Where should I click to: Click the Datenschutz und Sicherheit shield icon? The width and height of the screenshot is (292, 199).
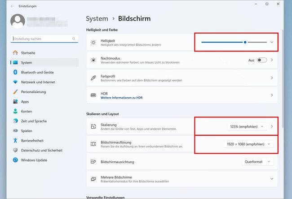[15, 150]
